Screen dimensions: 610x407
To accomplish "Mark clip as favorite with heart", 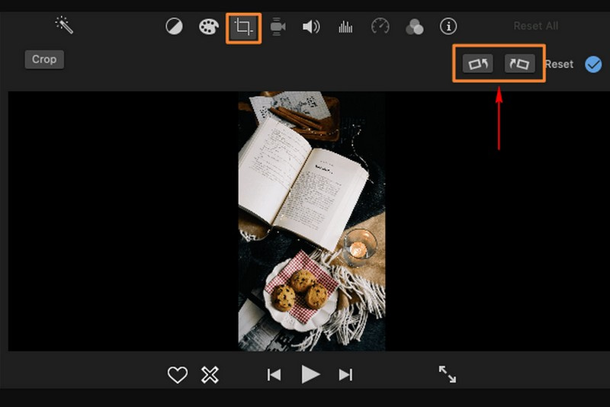I will 178,375.
